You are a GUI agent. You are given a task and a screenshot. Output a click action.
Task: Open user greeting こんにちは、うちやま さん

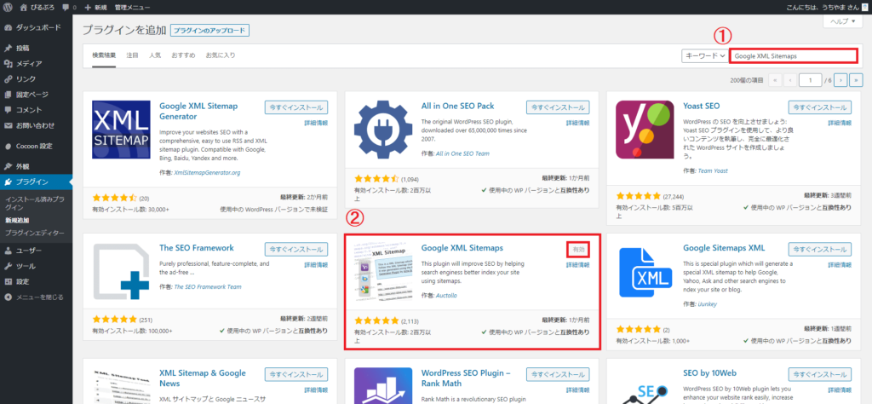click(x=827, y=7)
